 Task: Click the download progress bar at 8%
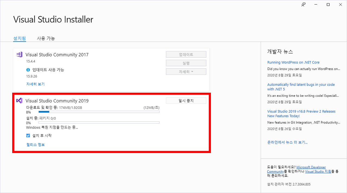pyautogui.click(x=99, y=112)
